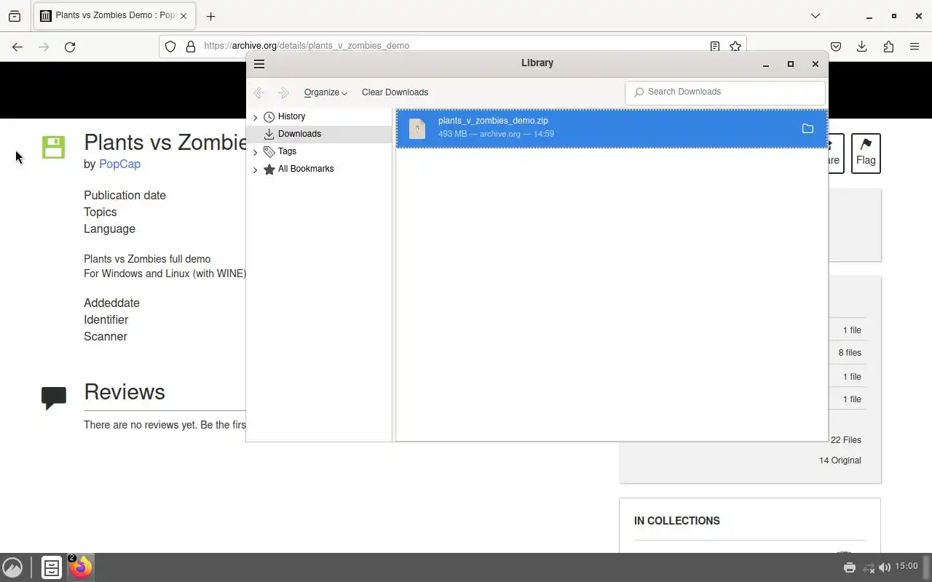932x582 pixels.
Task: Toggle reader view icon in the address bar
Action: [x=715, y=46]
